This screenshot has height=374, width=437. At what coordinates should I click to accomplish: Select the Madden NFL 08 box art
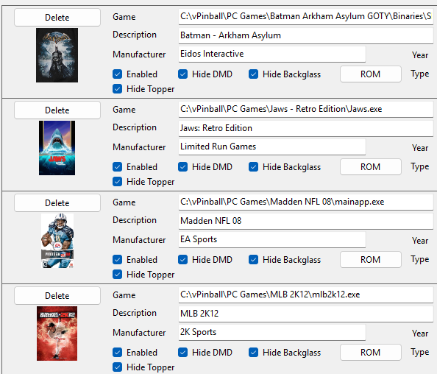pos(57,241)
